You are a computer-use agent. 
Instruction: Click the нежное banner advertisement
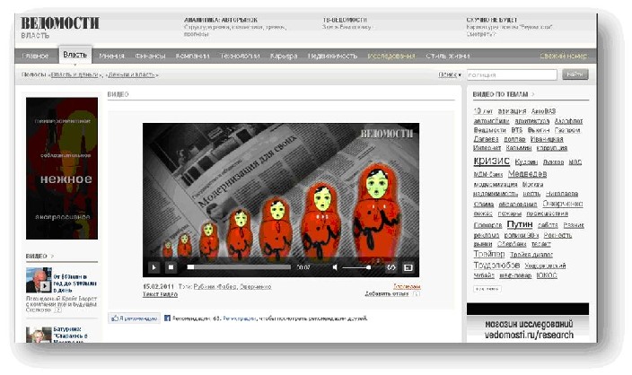pos(62,169)
